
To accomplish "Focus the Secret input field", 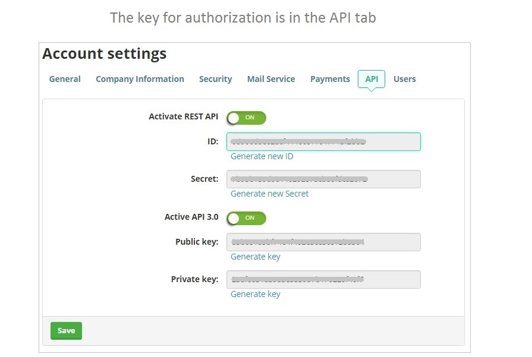I will [x=323, y=179].
